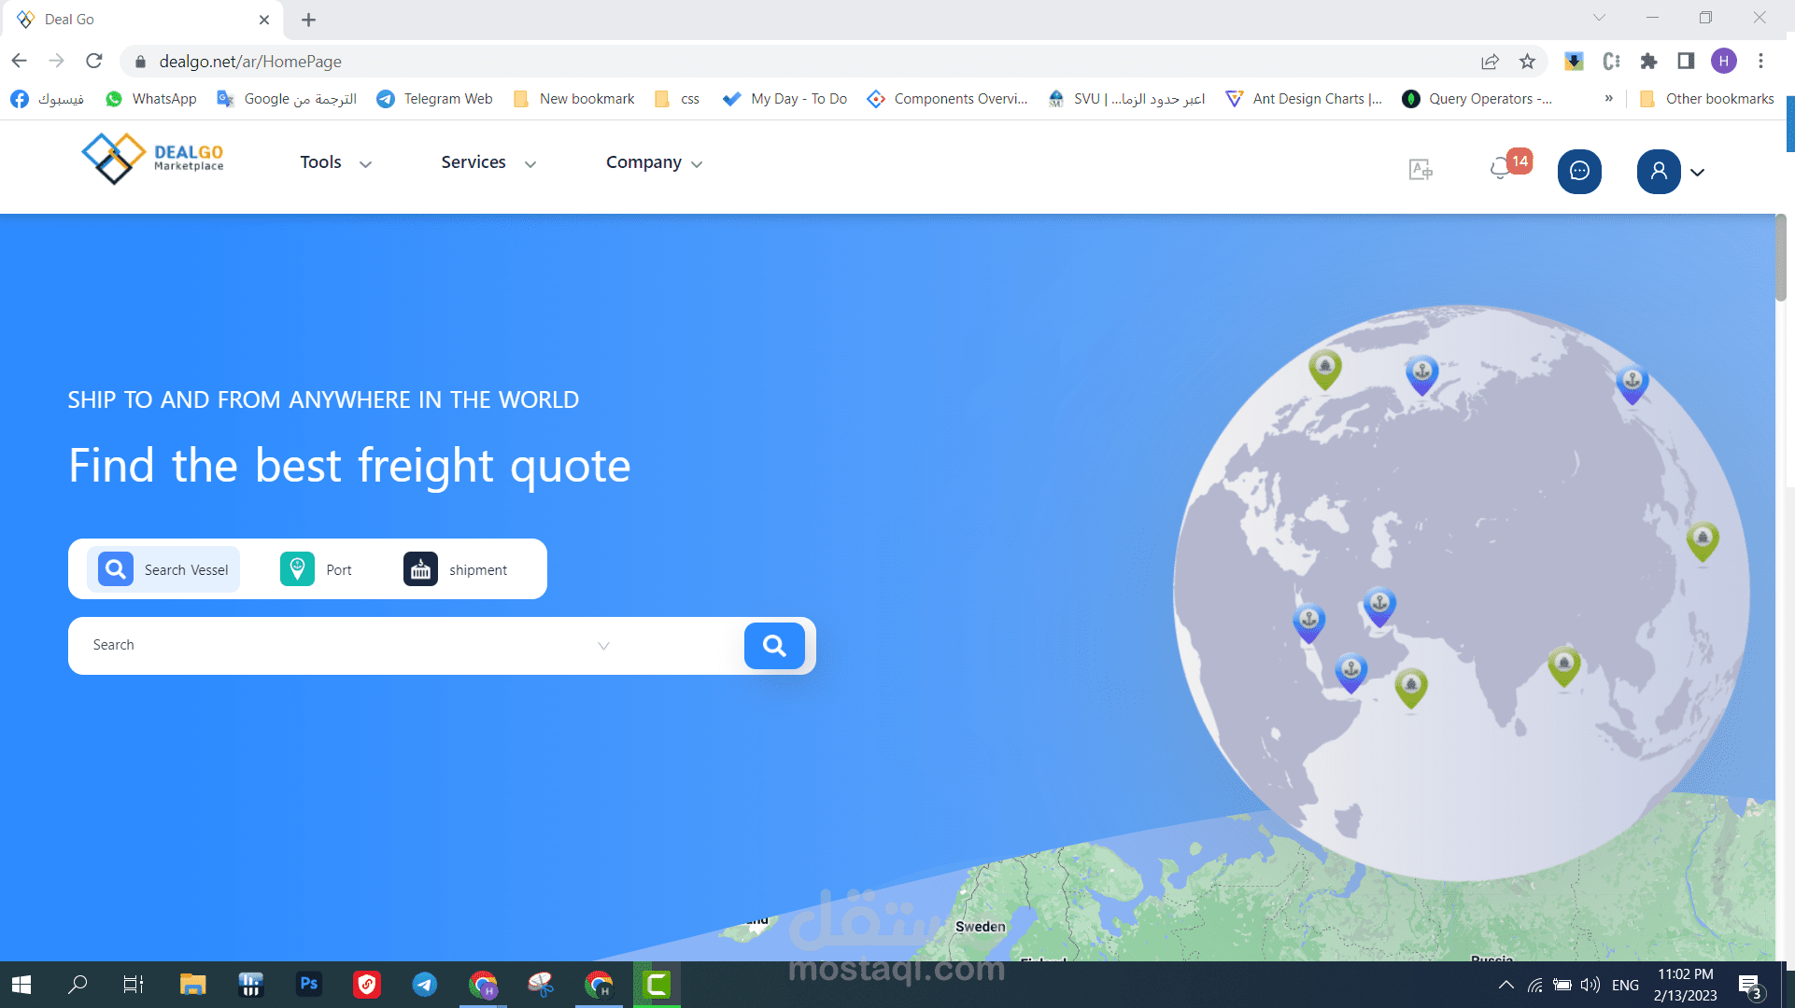Click the Sweden label on the map
The height and width of the screenshot is (1008, 1795).
[x=980, y=927]
